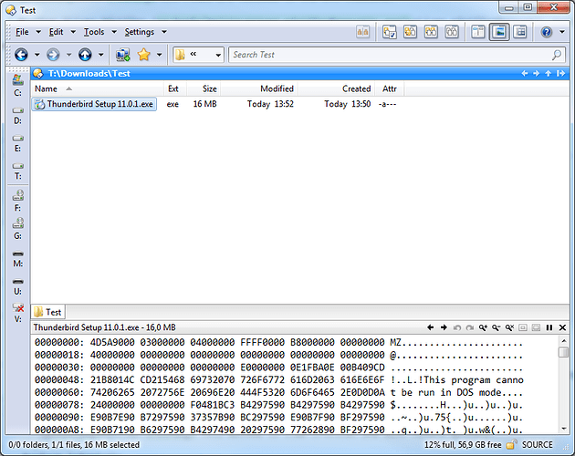
Task: Open the Settings menu
Action: coord(140,32)
